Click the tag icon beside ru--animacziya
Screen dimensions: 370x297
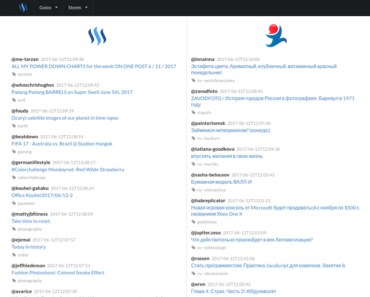click(x=194, y=190)
